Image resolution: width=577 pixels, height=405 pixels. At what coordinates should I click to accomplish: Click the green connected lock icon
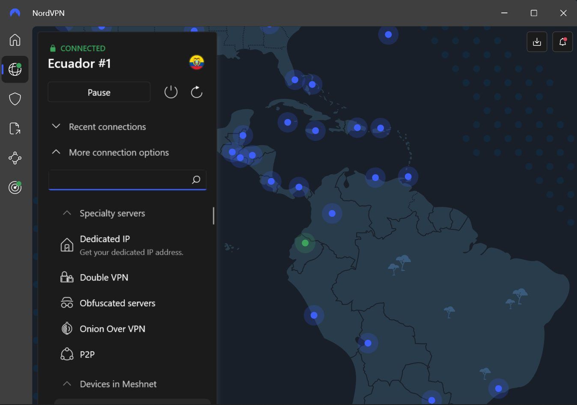[x=53, y=48]
